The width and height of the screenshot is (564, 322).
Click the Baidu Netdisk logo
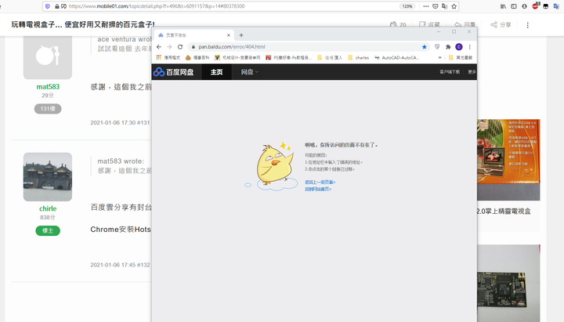tap(173, 72)
